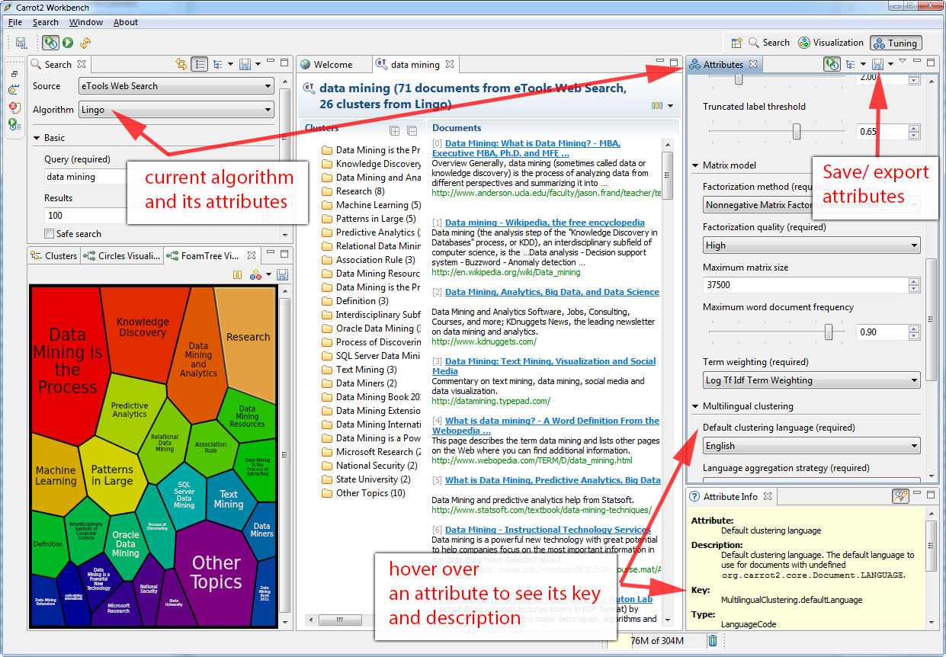Open the Data Mining Wikipedia link

pyautogui.click(x=544, y=223)
